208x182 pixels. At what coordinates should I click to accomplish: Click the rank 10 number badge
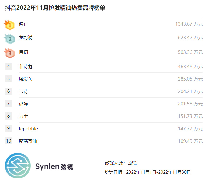(x=8, y=141)
